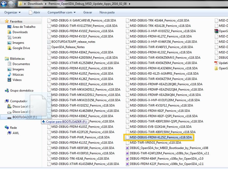Select MSD-DEBUG-TRK-KEA128_Pemicro_v118.SDA file name
Image resolution: width=228 pixels, height=169 pixels.
[x=160, y=26]
